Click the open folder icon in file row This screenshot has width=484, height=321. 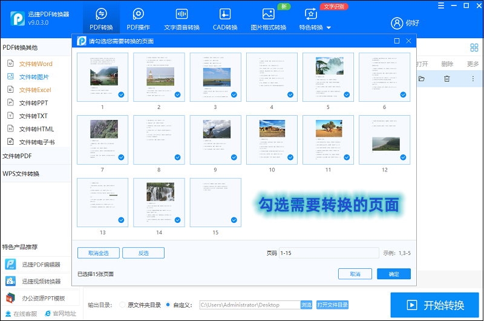[422, 79]
